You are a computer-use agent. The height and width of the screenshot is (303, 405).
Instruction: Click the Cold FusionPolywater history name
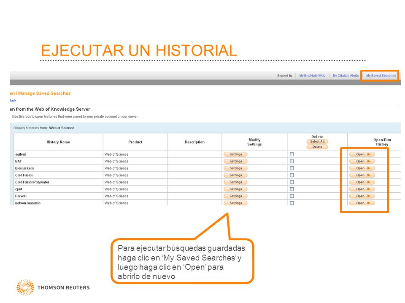tap(32, 182)
